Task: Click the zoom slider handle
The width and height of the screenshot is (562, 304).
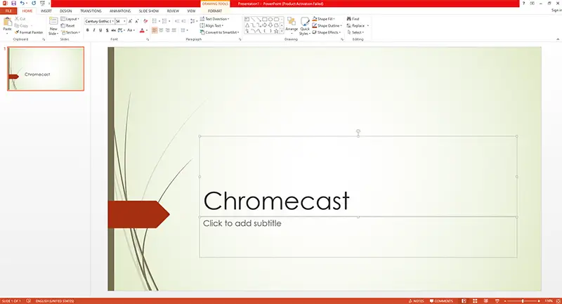Action: [523, 300]
